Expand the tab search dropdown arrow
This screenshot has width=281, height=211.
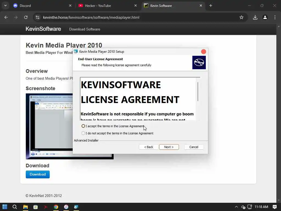coord(5,5)
